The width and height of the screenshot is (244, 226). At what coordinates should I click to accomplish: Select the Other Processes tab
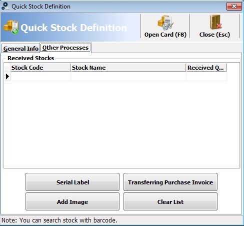click(65, 48)
